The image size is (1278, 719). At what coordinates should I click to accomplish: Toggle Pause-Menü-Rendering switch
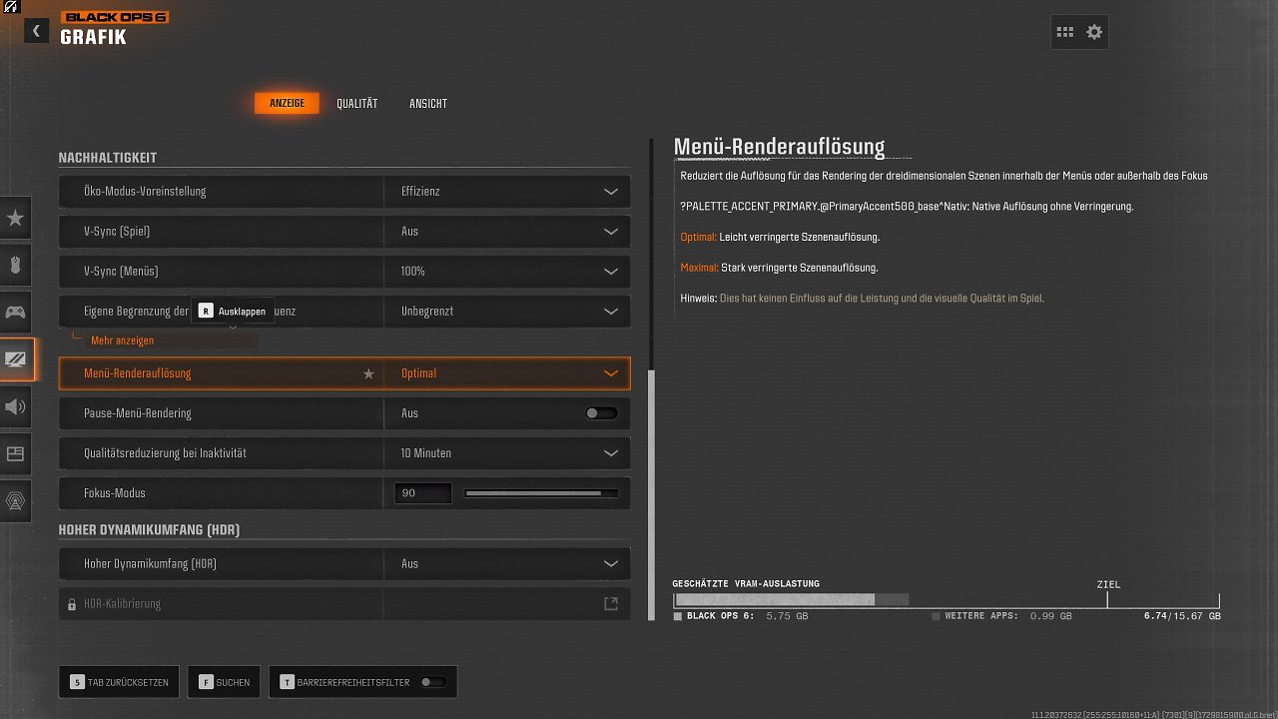point(601,413)
